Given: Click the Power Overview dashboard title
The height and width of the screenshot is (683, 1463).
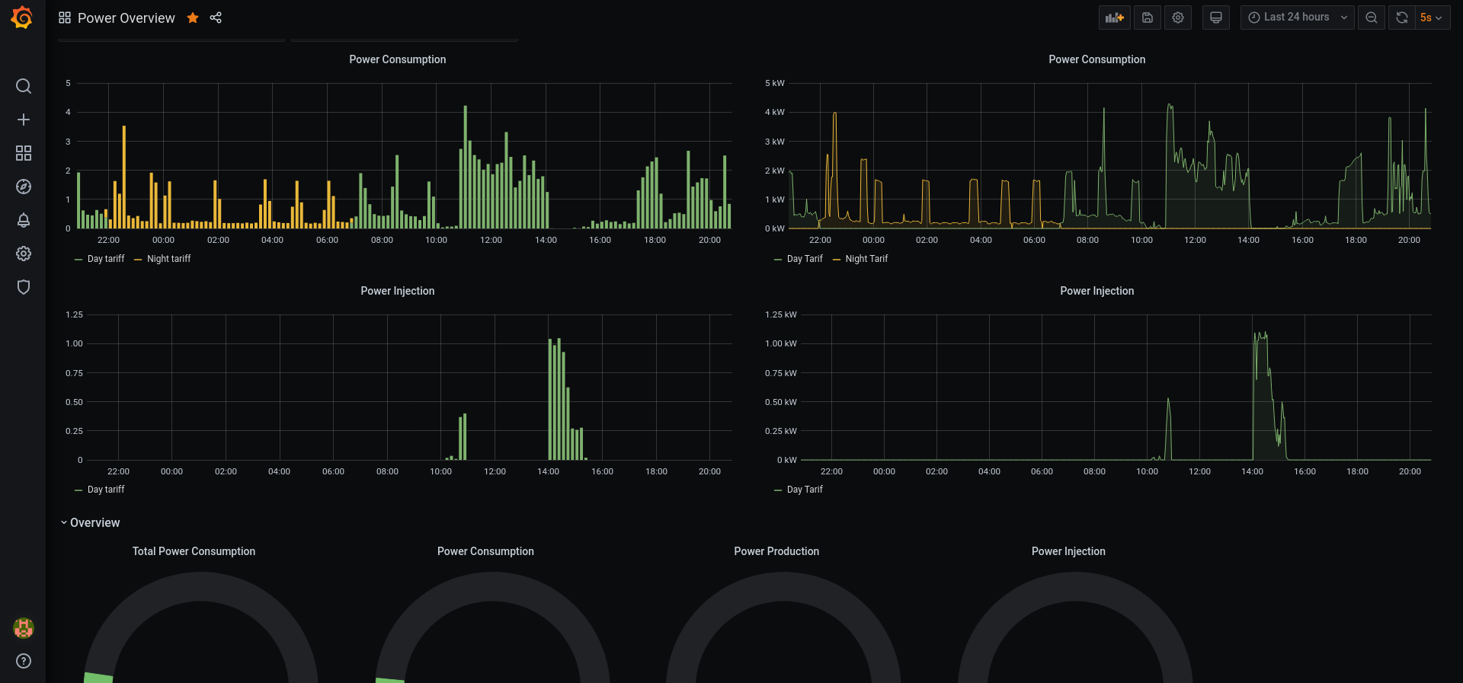Looking at the screenshot, I should [x=126, y=18].
